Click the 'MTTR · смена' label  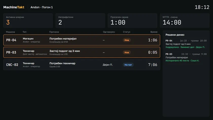point(170,17)
